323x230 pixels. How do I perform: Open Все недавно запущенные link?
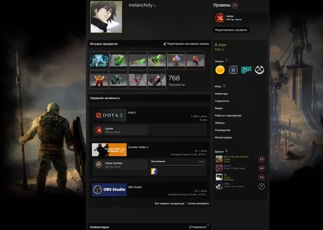pyautogui.click(x=170, y=203)
